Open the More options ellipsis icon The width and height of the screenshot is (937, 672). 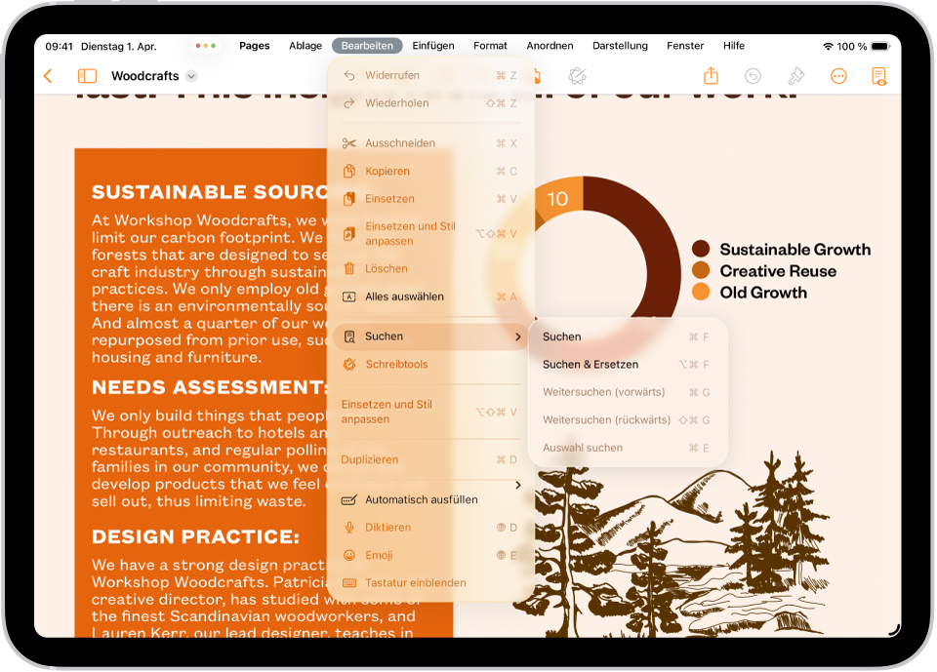[838, 75]
